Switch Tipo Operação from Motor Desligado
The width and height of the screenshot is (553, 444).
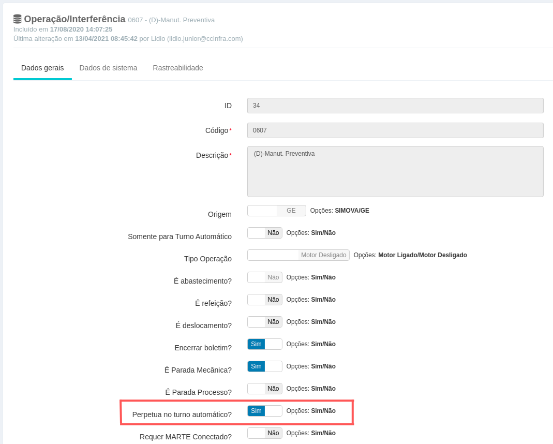(298, 255)
